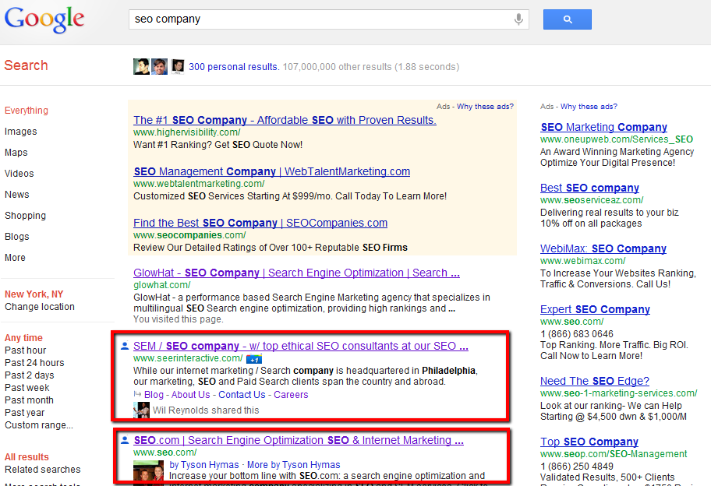711x486 pixels.
Task: Click the 'New York, NY' location label
Action: coord(34,294)
